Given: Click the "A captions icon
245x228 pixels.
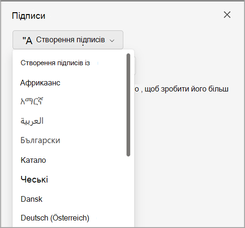Looking at the screenshot, I should click(x=28, y=40).
